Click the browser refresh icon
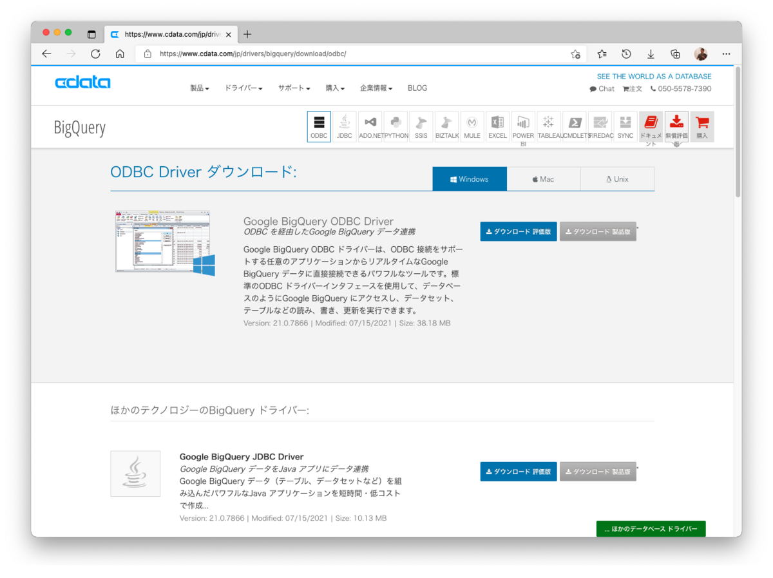The image size is (773, 578). [x=95, y=54]
